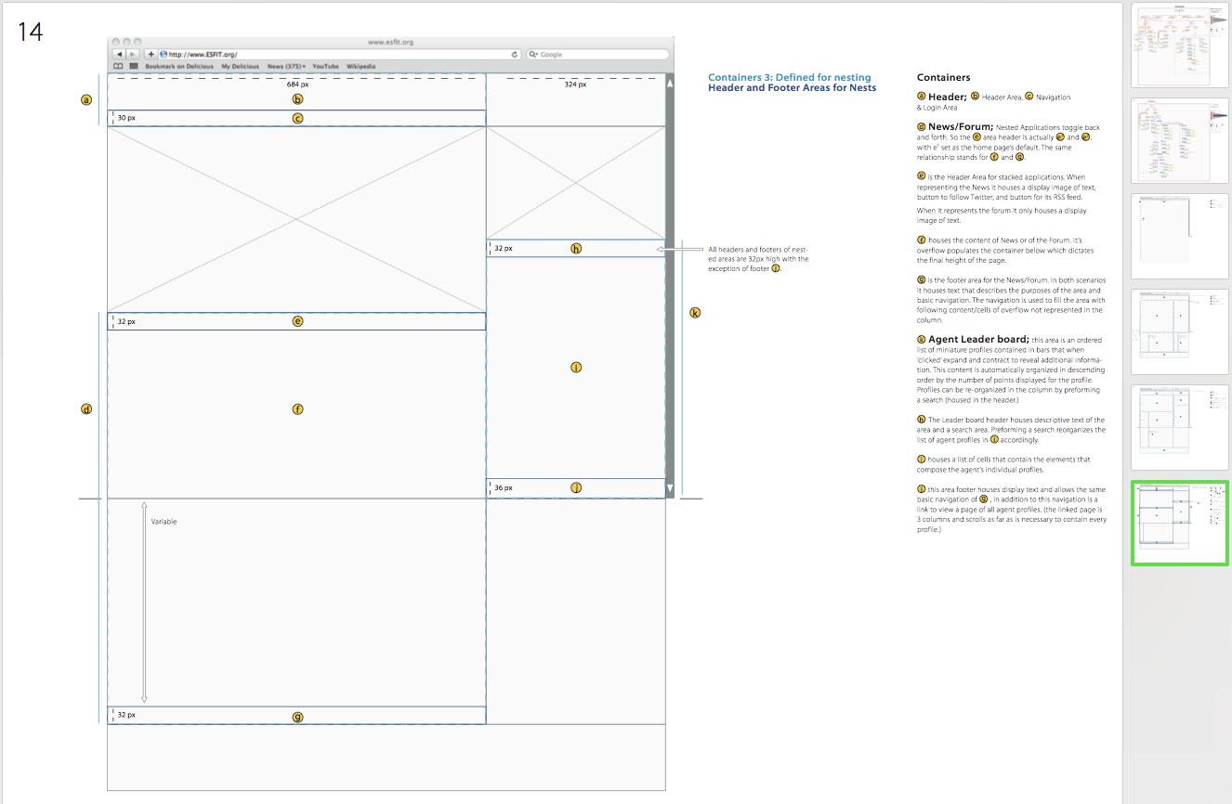This screenshot has width=1232, height=804.
Task: Click the "www.esfit.org" window title
Action: click(390, 42)
